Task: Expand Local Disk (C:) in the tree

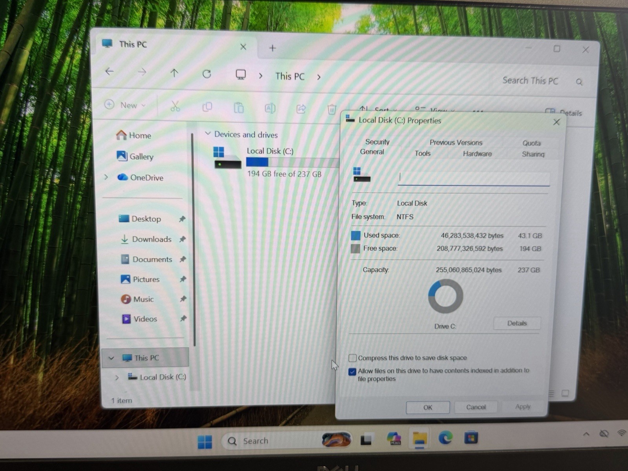Action: click(117, 378)
